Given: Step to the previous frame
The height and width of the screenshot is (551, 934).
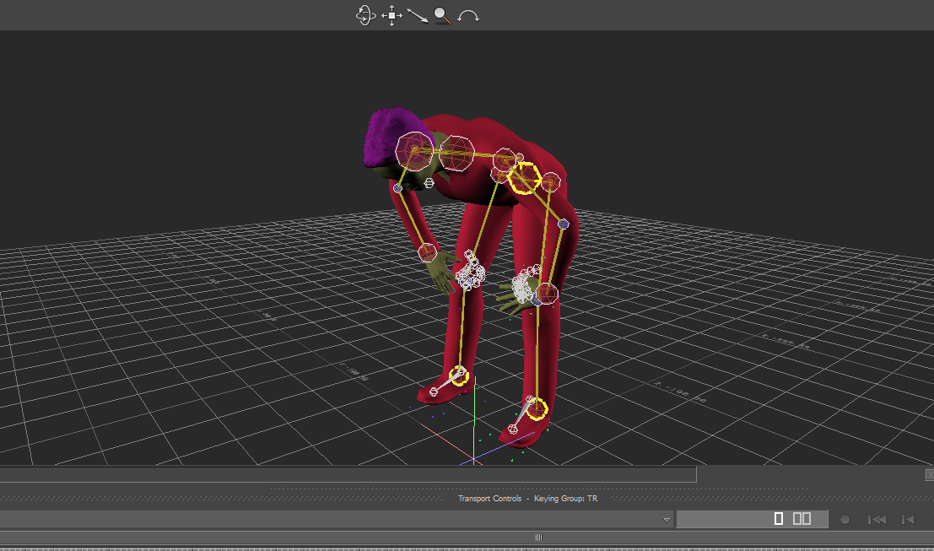Looking at the screenshot, I should pyautogui.click(x=908, y=520).
